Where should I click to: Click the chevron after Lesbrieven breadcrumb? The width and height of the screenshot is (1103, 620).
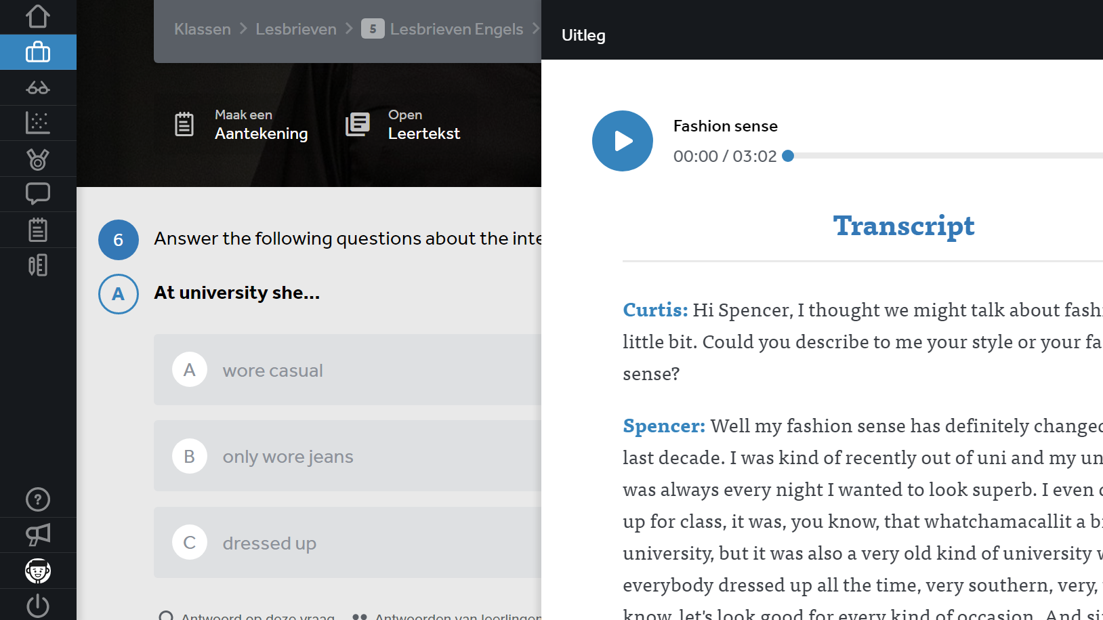pos(349,28)
